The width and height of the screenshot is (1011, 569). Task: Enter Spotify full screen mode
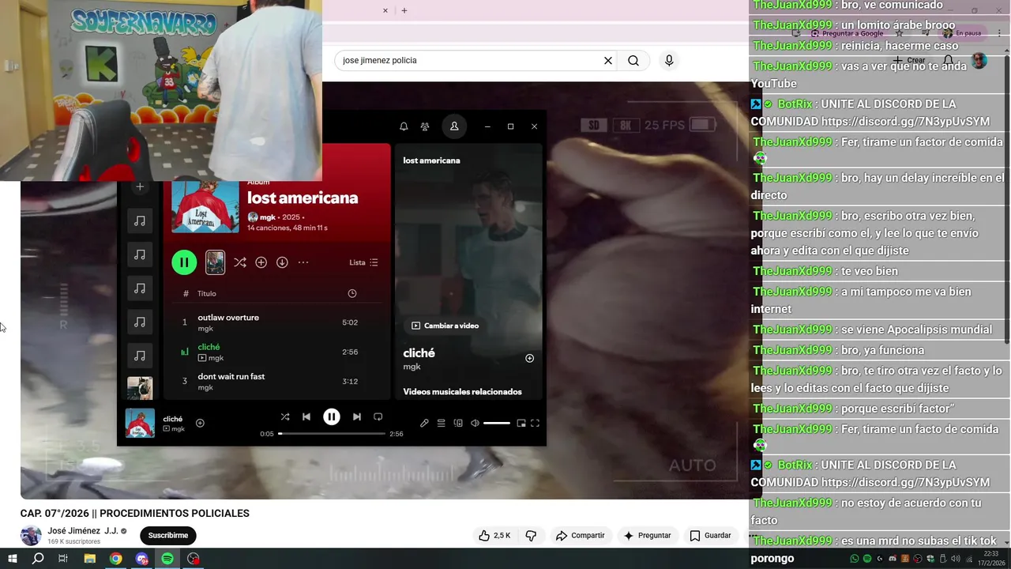(535, 424)
